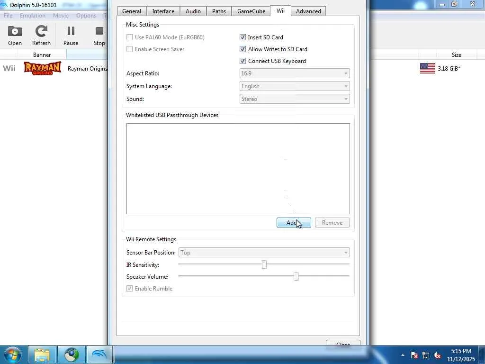Open the Movie menu
Viewport: 485px width, 364px height.
[61, 16]
